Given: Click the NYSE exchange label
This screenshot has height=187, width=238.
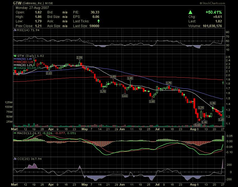Looking at the screenshot, I should point(49,3).
